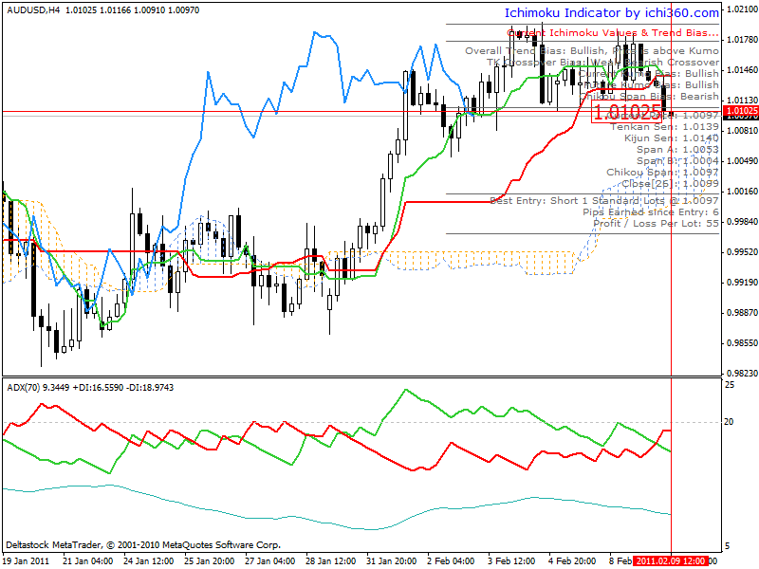Click the Current Ichimoku Values heading
The width and height of the screenshot is (759, 569).
point(612,33)
